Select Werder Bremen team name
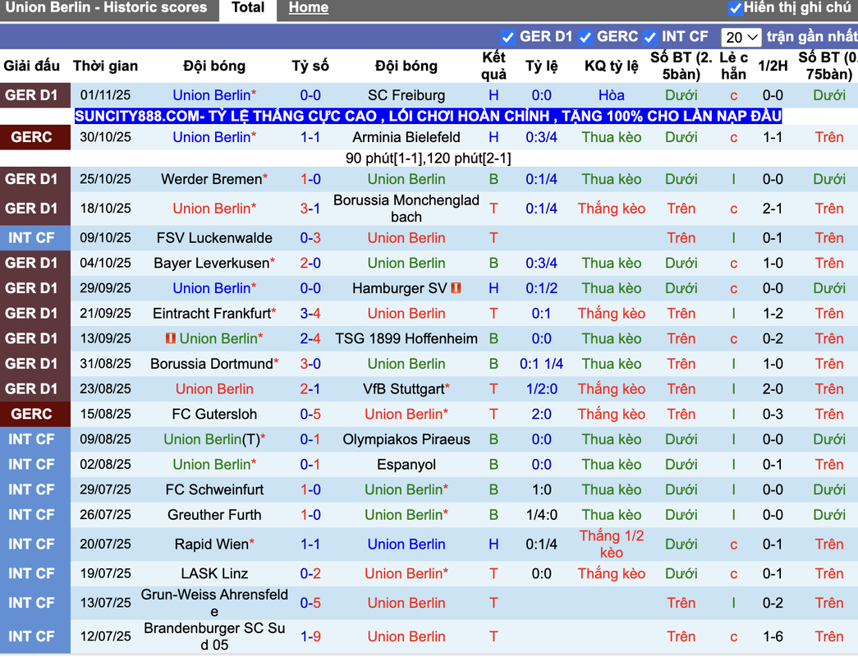Screen dimensions: 858x657 tap(211, 179)
